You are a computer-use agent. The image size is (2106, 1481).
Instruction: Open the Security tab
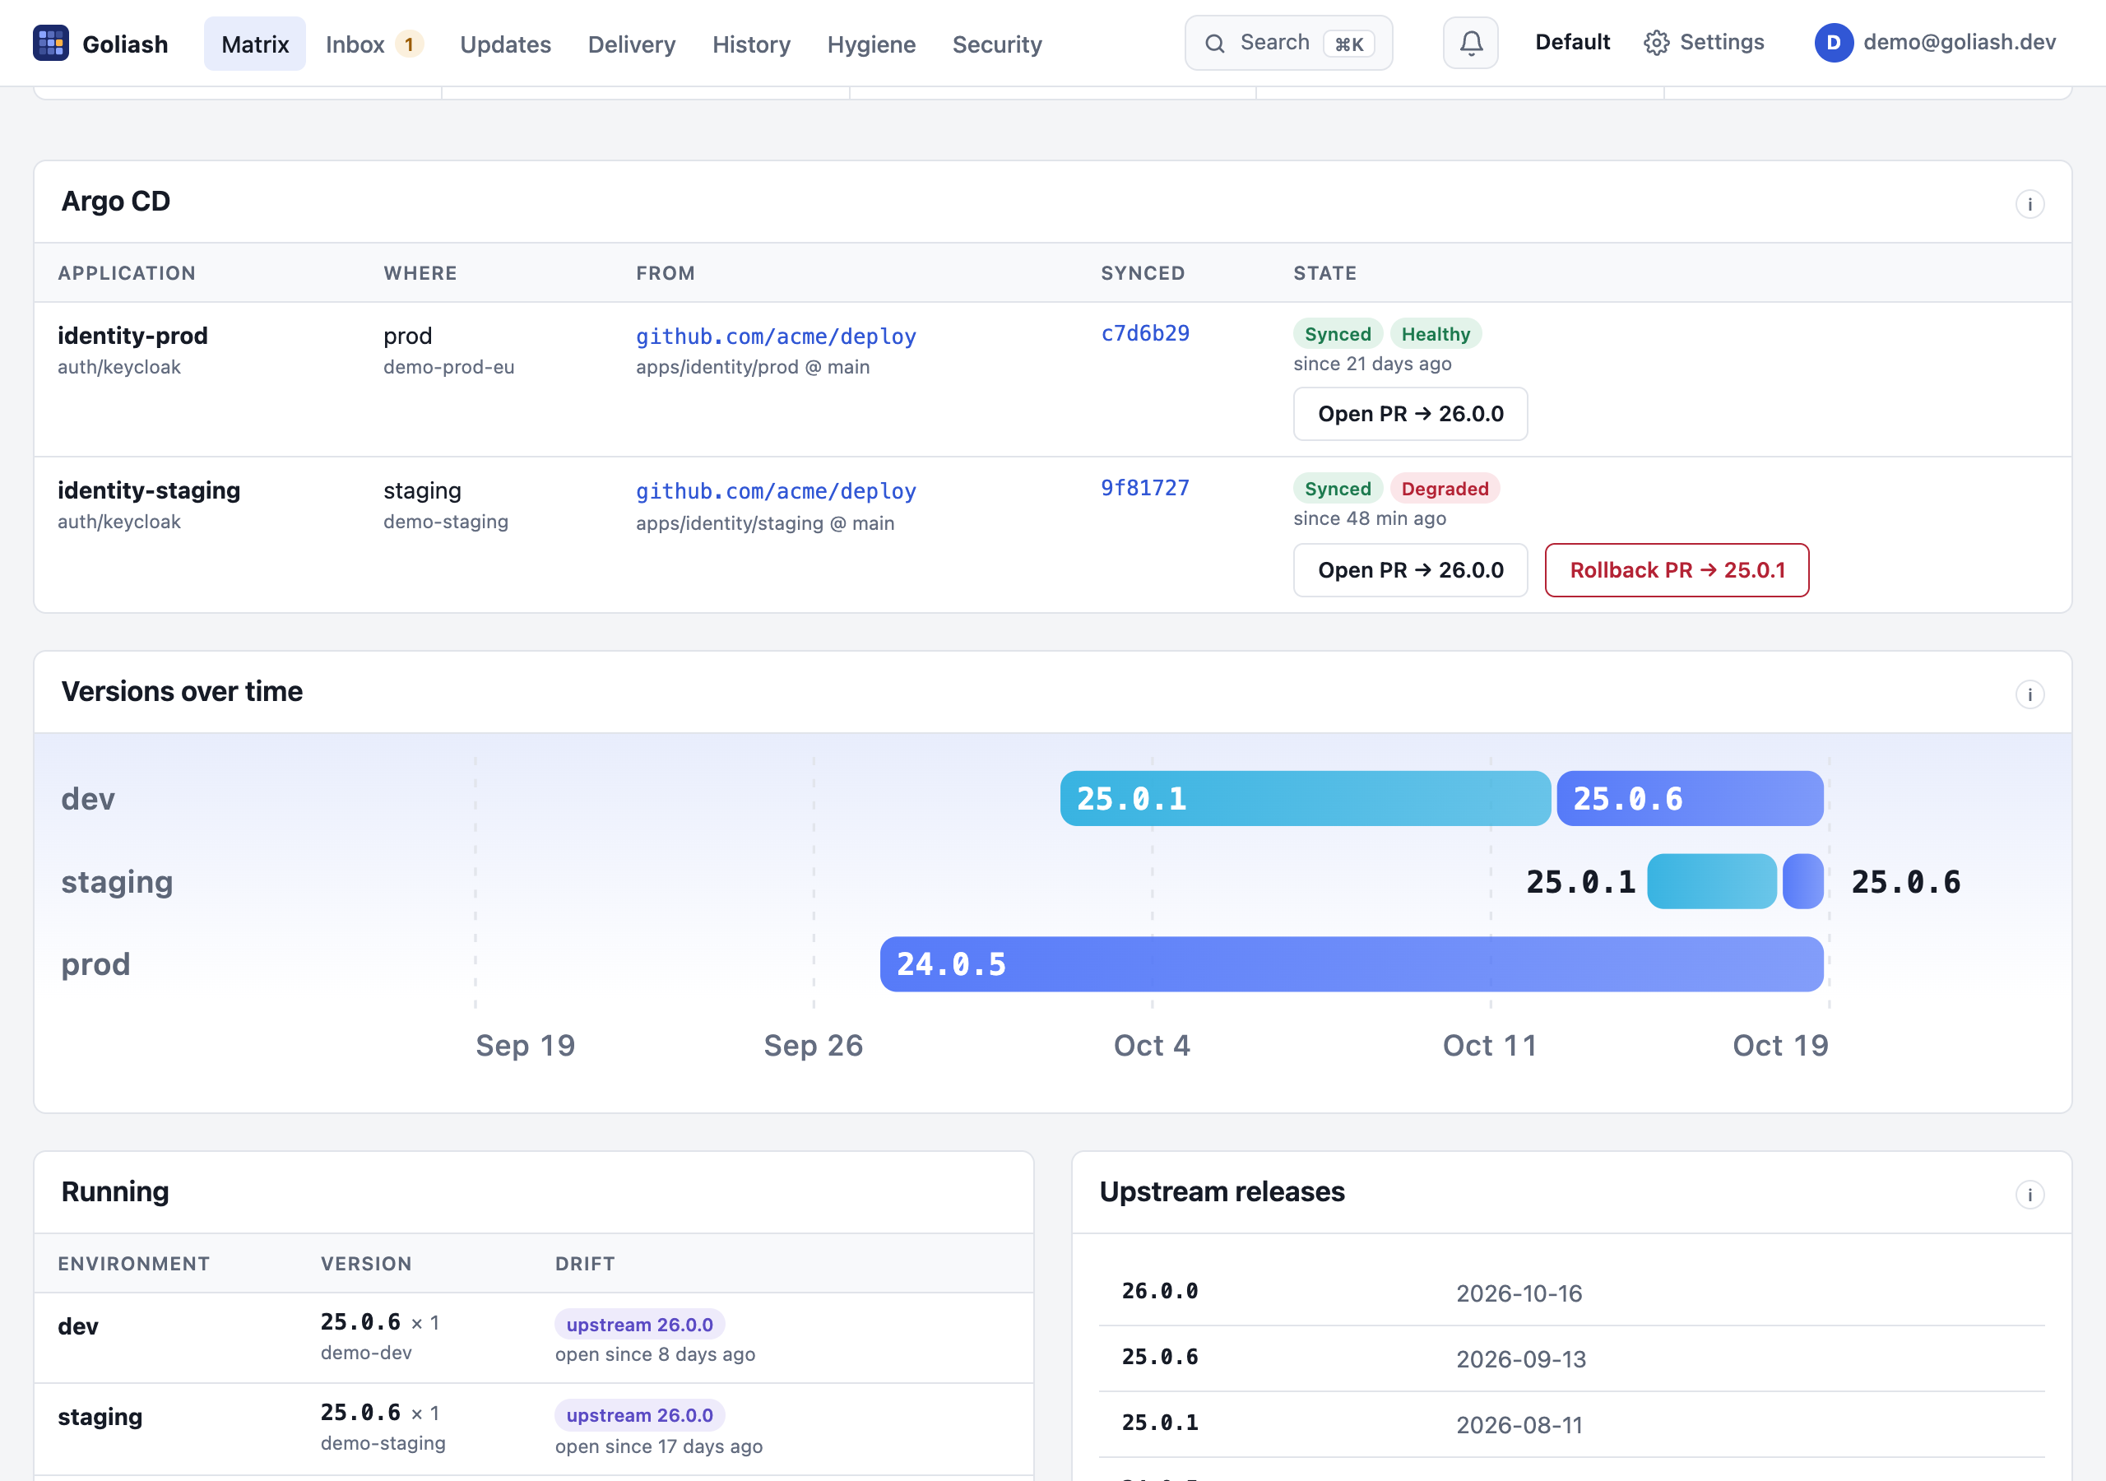point(997,44)
